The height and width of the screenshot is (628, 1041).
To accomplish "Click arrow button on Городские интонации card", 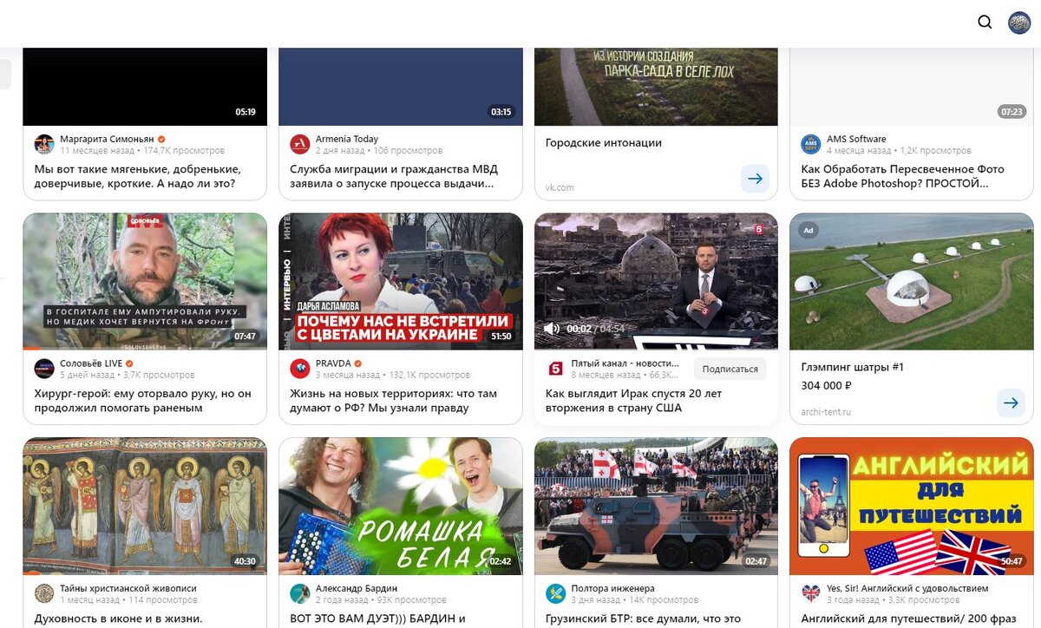I will tap(756, 179).
